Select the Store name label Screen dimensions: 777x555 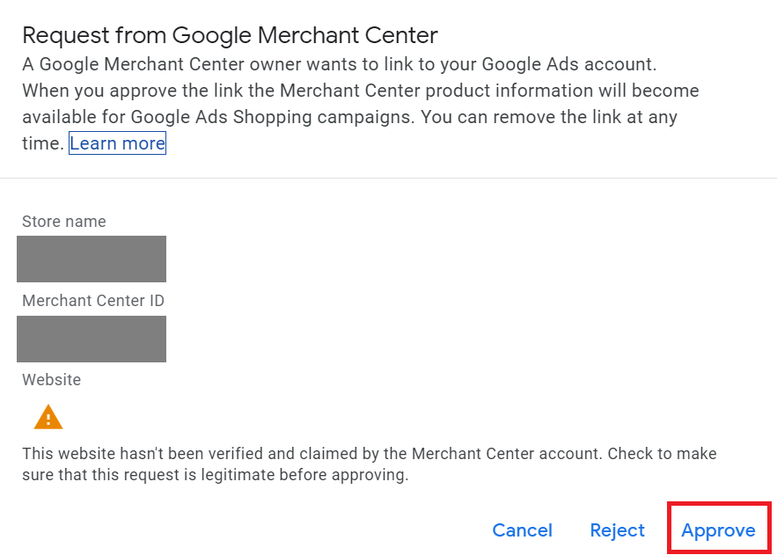pyautogui.click(x=64, y=222)
